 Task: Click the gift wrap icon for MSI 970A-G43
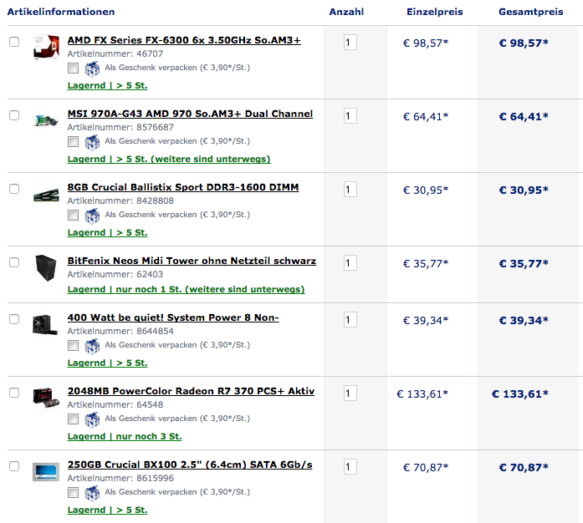[92, 142]
